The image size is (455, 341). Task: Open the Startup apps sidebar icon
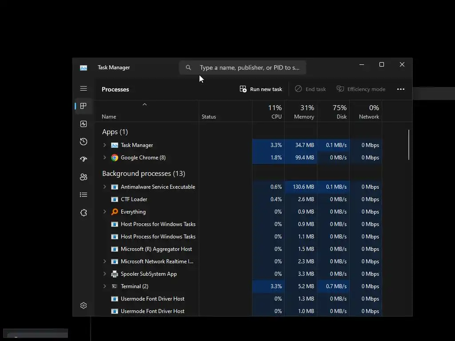[84, 159]
